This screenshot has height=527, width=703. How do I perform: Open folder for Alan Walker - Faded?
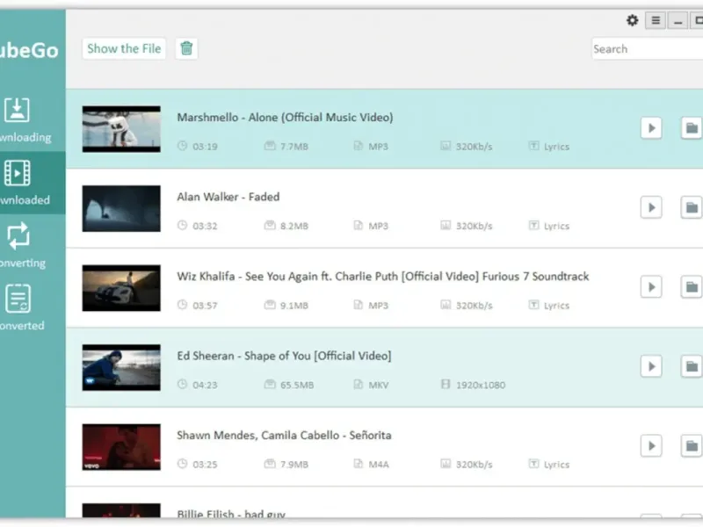pyautogui.click(x=692, y=207)
